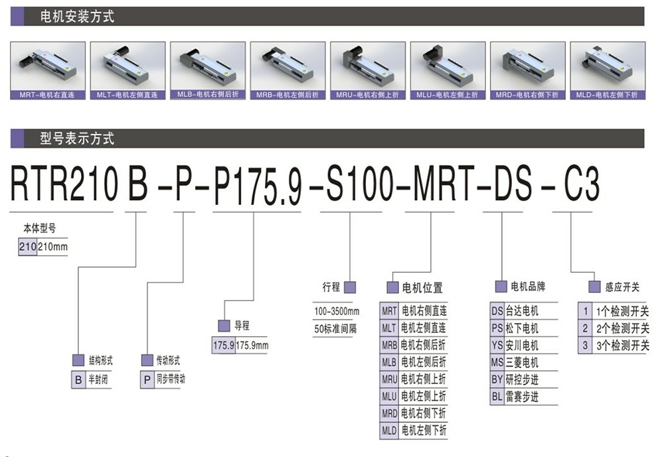Select the MLB motor mounting thumbnail

(208, 71)
